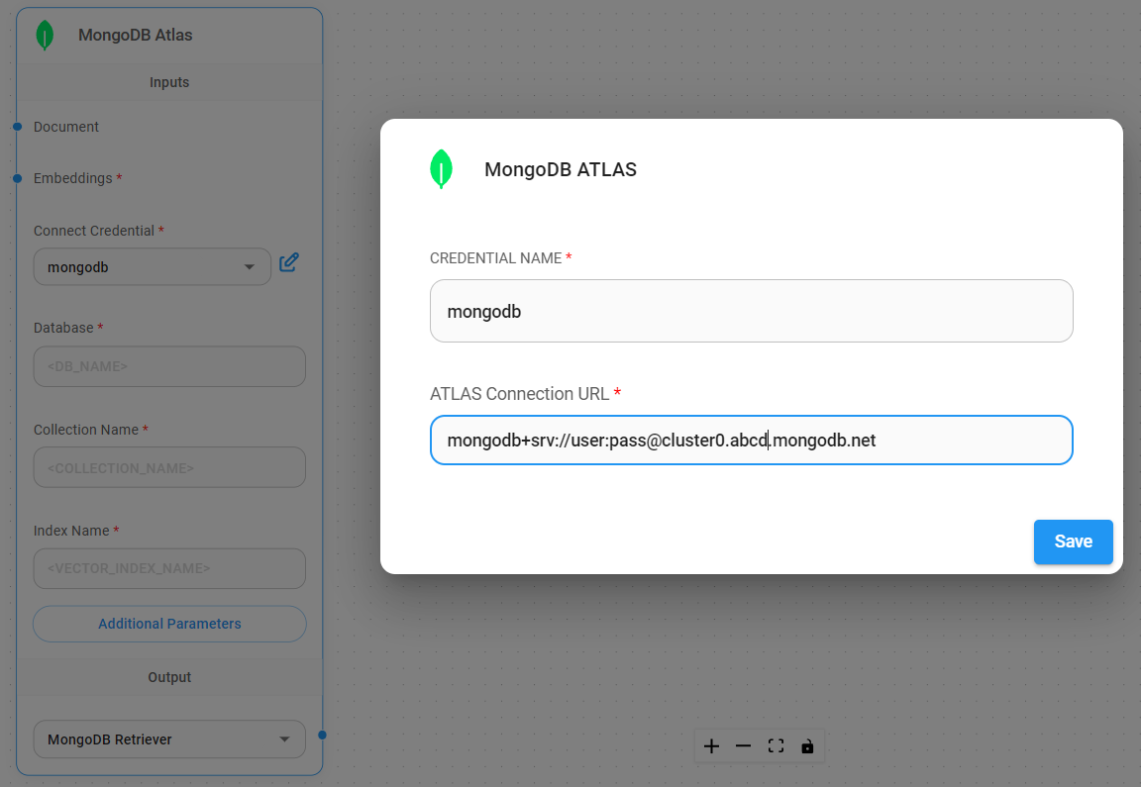Click the MongoDB Atlas node title
The image size is (1141, 787).
[136, 36]
